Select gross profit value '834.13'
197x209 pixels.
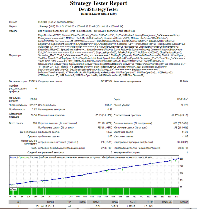coord(108,105)
